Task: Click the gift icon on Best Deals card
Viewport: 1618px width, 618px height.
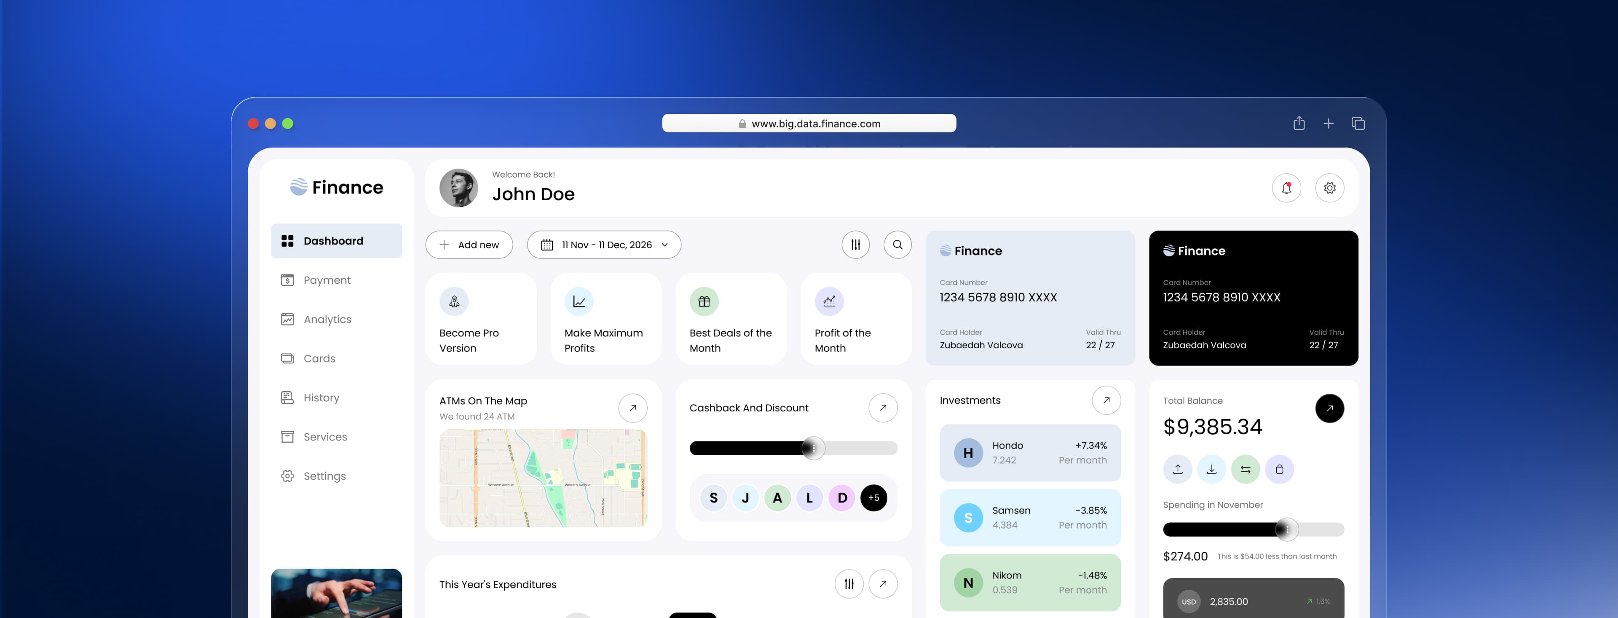Action: click(x=704, y=302)
